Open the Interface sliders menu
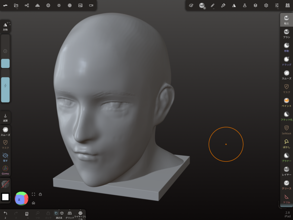This screenshot has height=220, width=293. point(277,5)
